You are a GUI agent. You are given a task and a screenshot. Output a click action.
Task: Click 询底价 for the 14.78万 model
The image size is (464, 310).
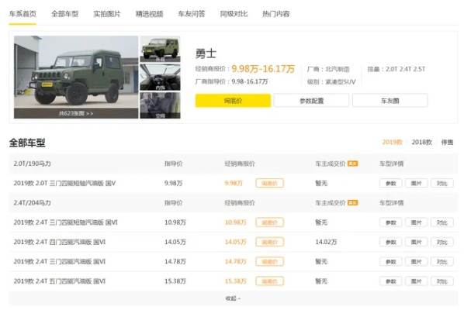(269, 261)
